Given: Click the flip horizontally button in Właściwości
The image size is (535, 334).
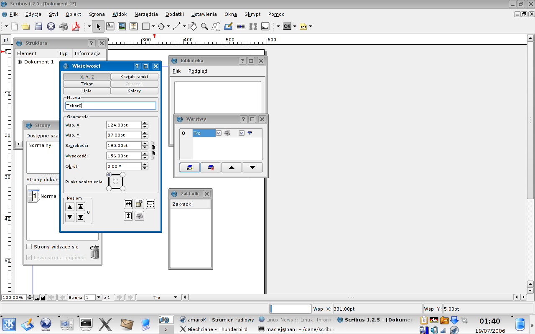Looking at the screenshot, I should [128, 204].
